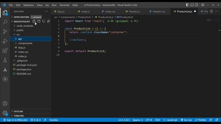Screen dimensions: 221x124
Task: Open Customize Layout icon in title bar
Action: (203, 5)
